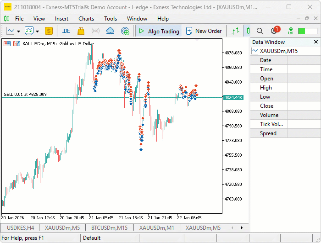321x243 pixels.
Task: Open the Insert menu
Action: click(x=61, y=19)
